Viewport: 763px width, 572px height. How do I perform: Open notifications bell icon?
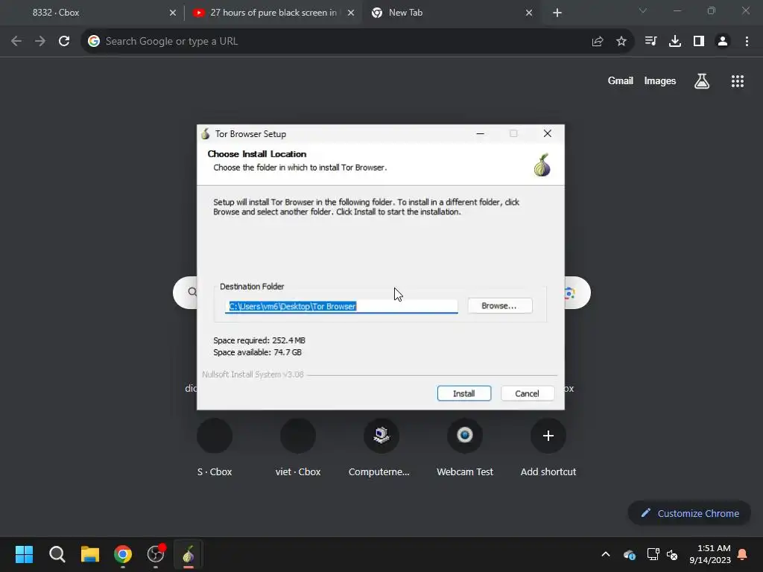click(x=743, y=554)
